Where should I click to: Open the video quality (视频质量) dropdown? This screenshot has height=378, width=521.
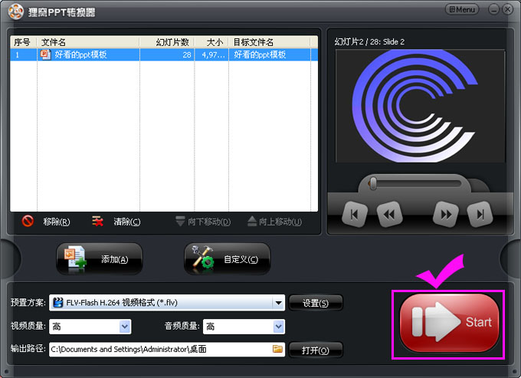[125, 327]
